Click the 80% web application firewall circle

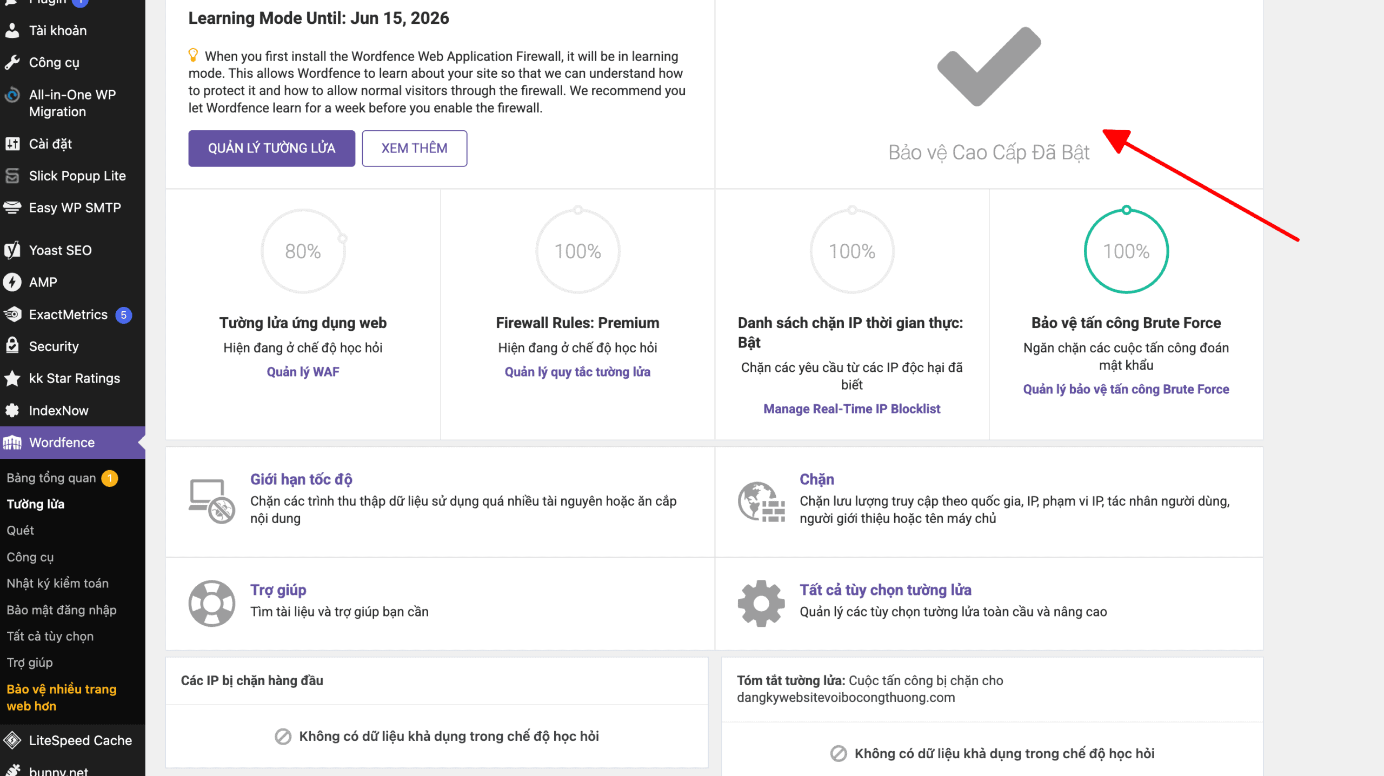(x=303, y=251)
